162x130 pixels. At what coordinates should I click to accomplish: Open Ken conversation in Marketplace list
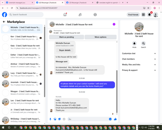coord(22,38)
